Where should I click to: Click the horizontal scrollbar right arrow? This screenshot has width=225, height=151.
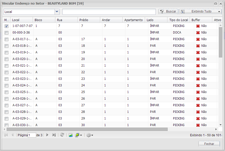point(216,129)
